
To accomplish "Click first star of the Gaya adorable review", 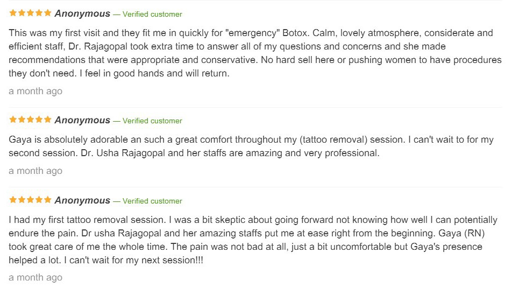I will pyautogui.click(x=13, y=120).
